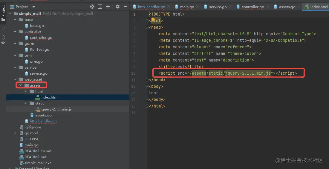Collapse the controller folder
This screenshot has width=329, height=169.
(15, 31)
